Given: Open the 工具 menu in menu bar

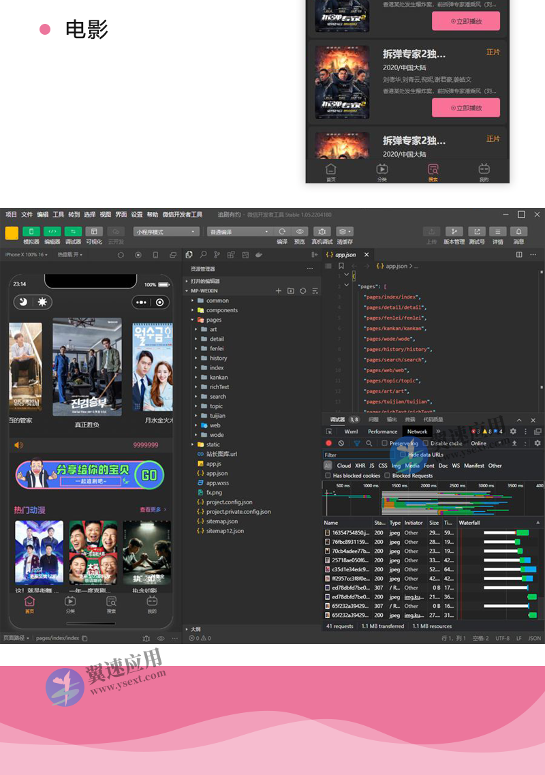Looking at the screenshot, I should (59, 214).
